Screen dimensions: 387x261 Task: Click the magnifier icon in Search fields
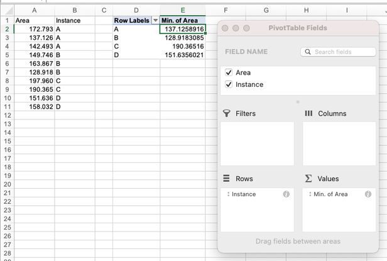tap(308, 52)
